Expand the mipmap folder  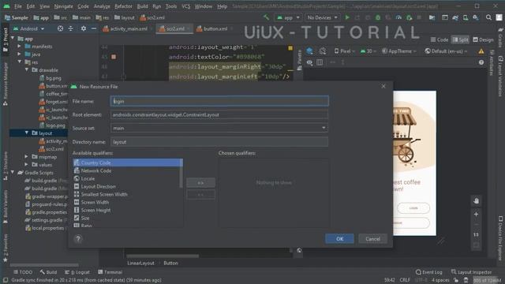27,157
